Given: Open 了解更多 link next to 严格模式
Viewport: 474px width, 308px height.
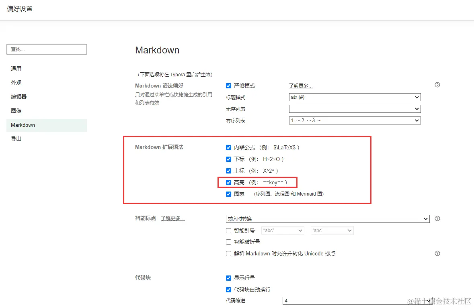Looking at the screenshot, I should 301,86.
